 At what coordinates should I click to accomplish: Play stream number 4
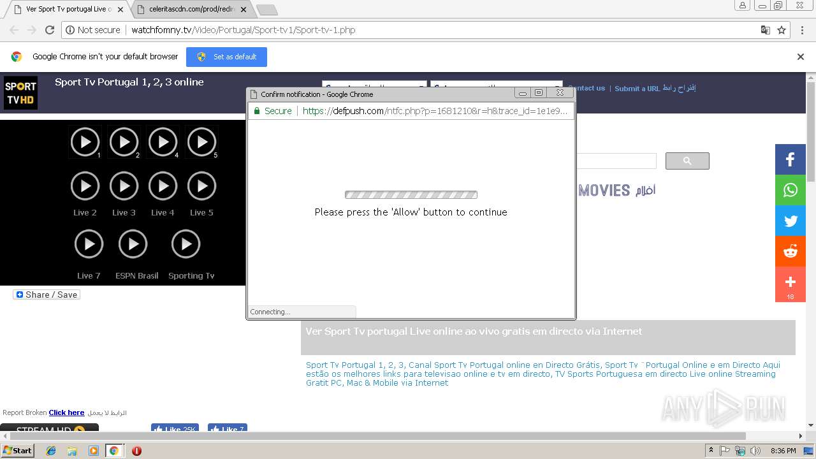pyautogui.click(x=163, y=142)
